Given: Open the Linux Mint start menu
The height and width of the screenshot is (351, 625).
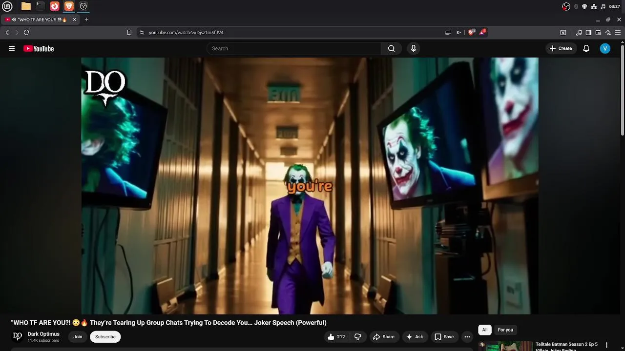Looking at the screenshot, I should [7, 6].
